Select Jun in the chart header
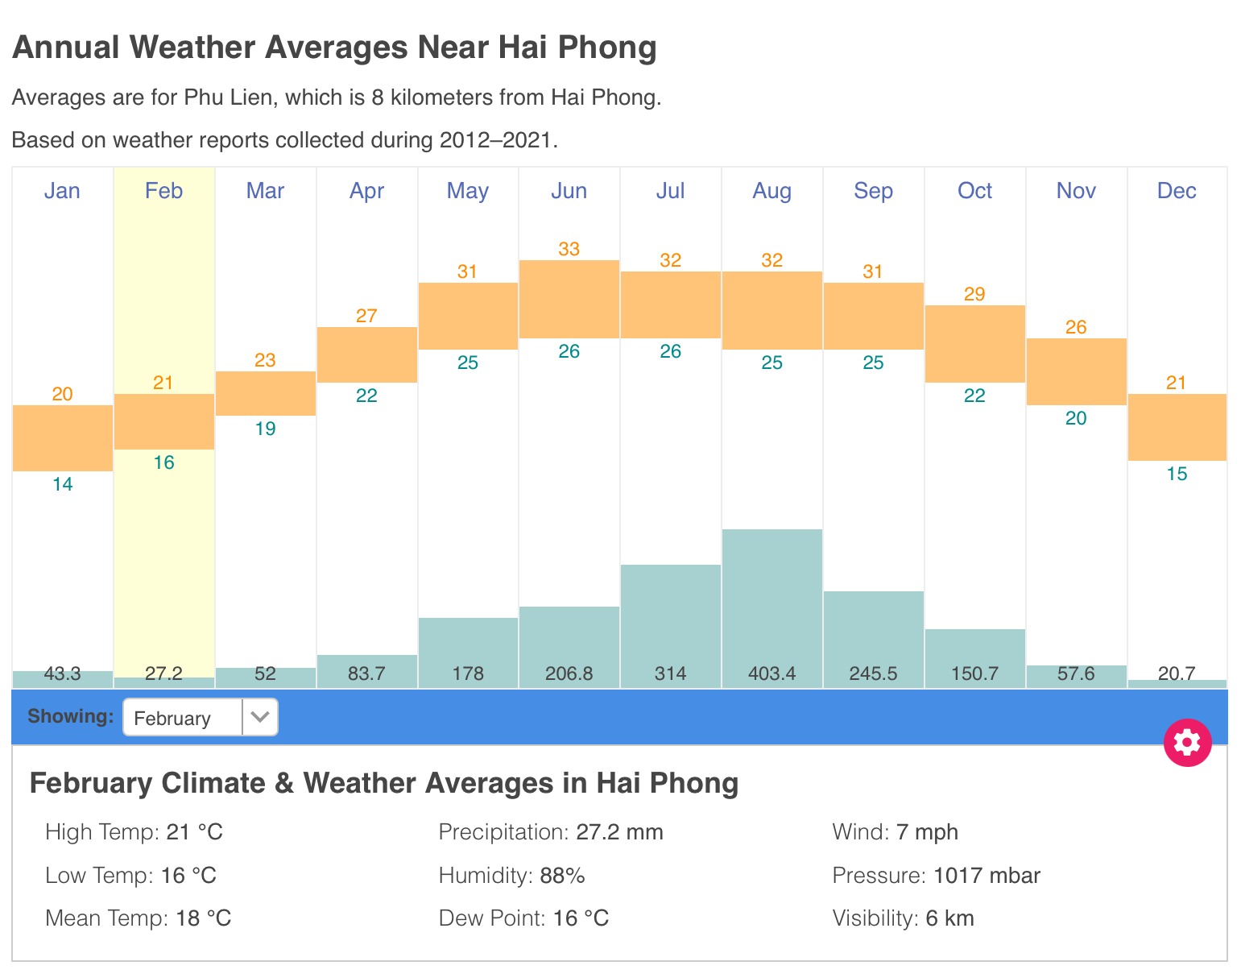 pyautogui.click(x=569, y=191)
